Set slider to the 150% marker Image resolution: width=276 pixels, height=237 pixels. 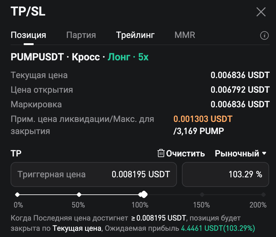pyautogui.click(x=202, y=195)
